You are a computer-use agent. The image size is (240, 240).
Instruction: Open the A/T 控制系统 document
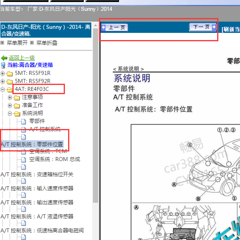click(45, 129)
